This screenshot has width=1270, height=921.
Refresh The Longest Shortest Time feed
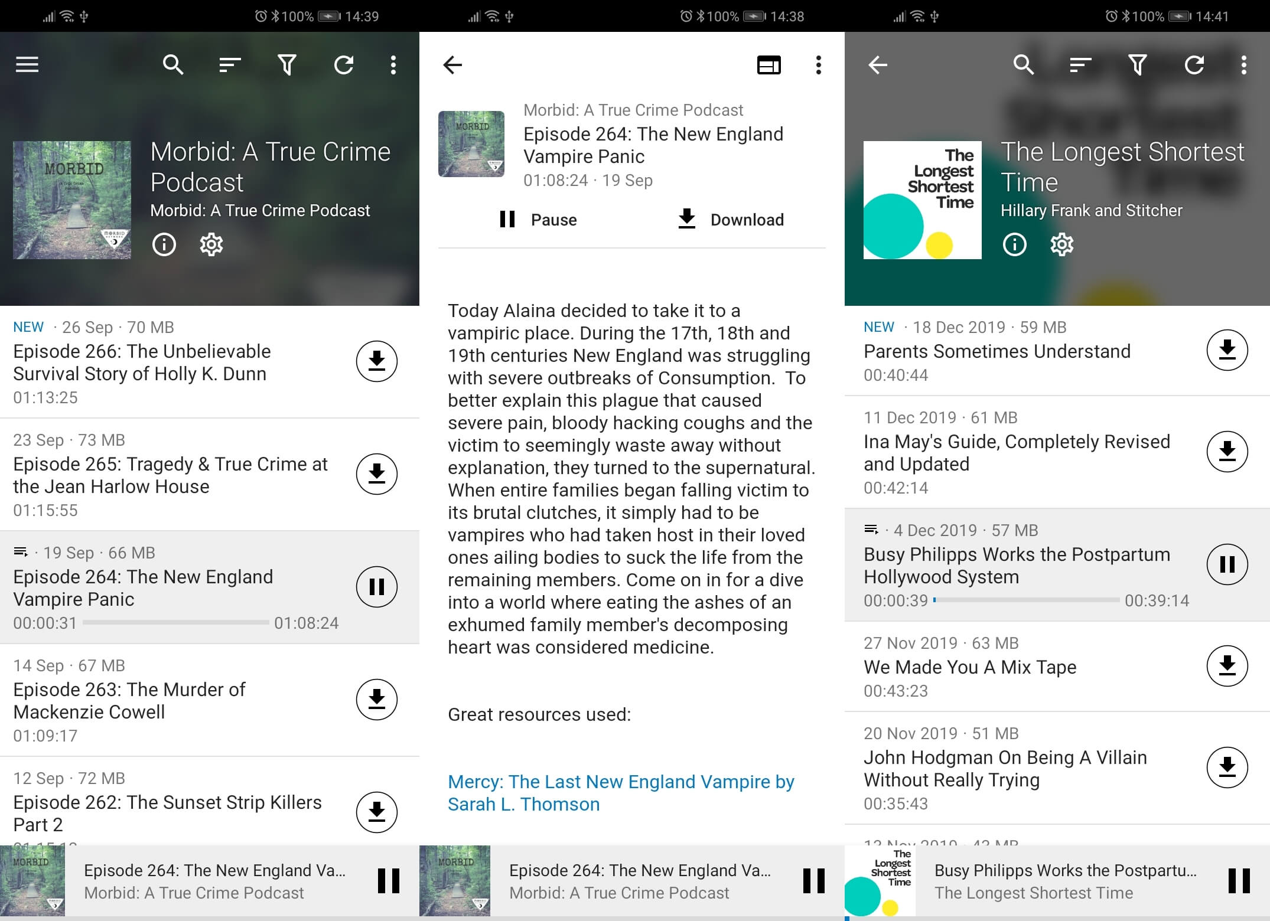click(1194, 64)
